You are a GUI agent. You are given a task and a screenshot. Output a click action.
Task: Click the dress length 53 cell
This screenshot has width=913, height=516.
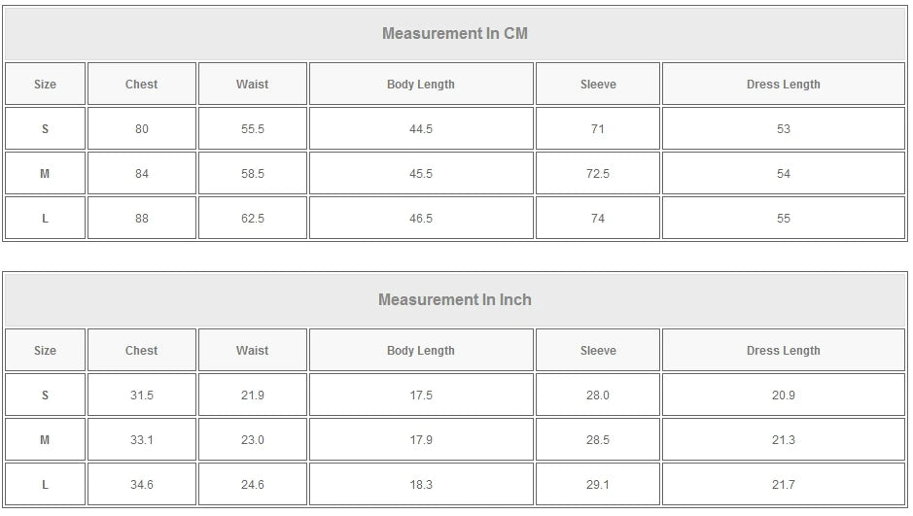pyautogui.click(x=783, y=129)
